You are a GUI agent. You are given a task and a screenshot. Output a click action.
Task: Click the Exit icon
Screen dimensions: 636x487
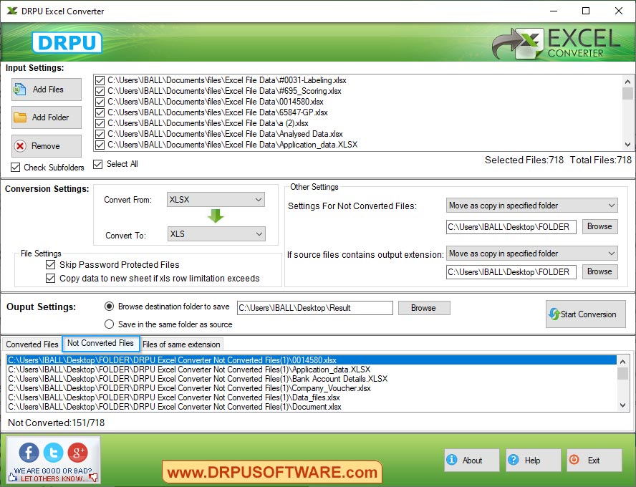tap(576, 460)
